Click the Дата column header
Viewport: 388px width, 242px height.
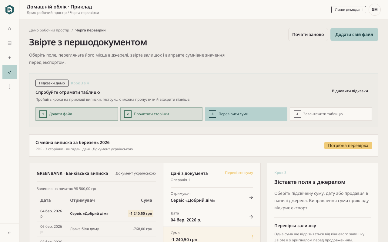point(45,200)
